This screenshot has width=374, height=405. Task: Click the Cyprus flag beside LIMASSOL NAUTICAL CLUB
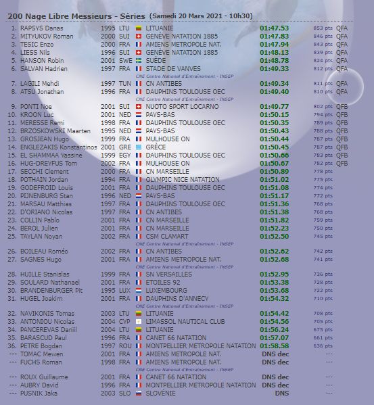139,322
